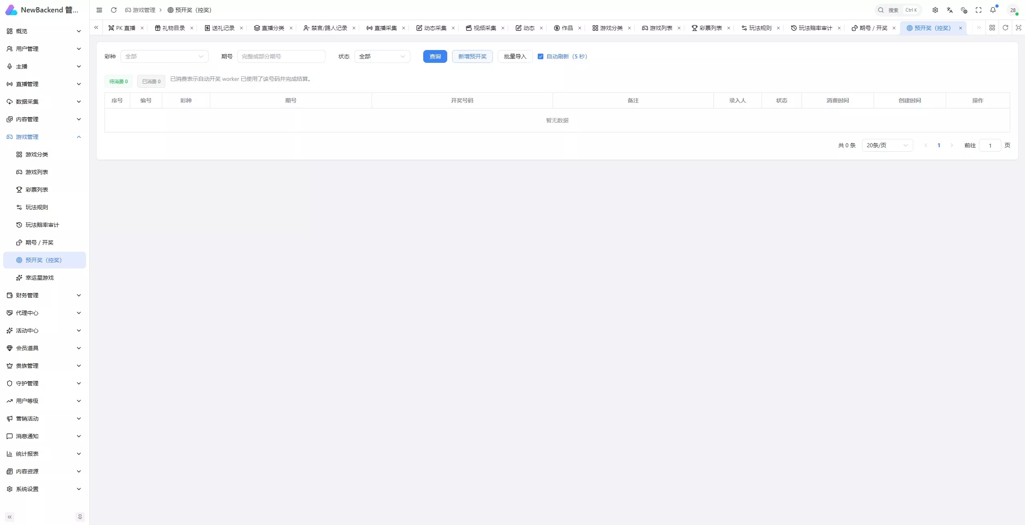
Task: Open the 彩种 dropdown
Action: (165, 56)
